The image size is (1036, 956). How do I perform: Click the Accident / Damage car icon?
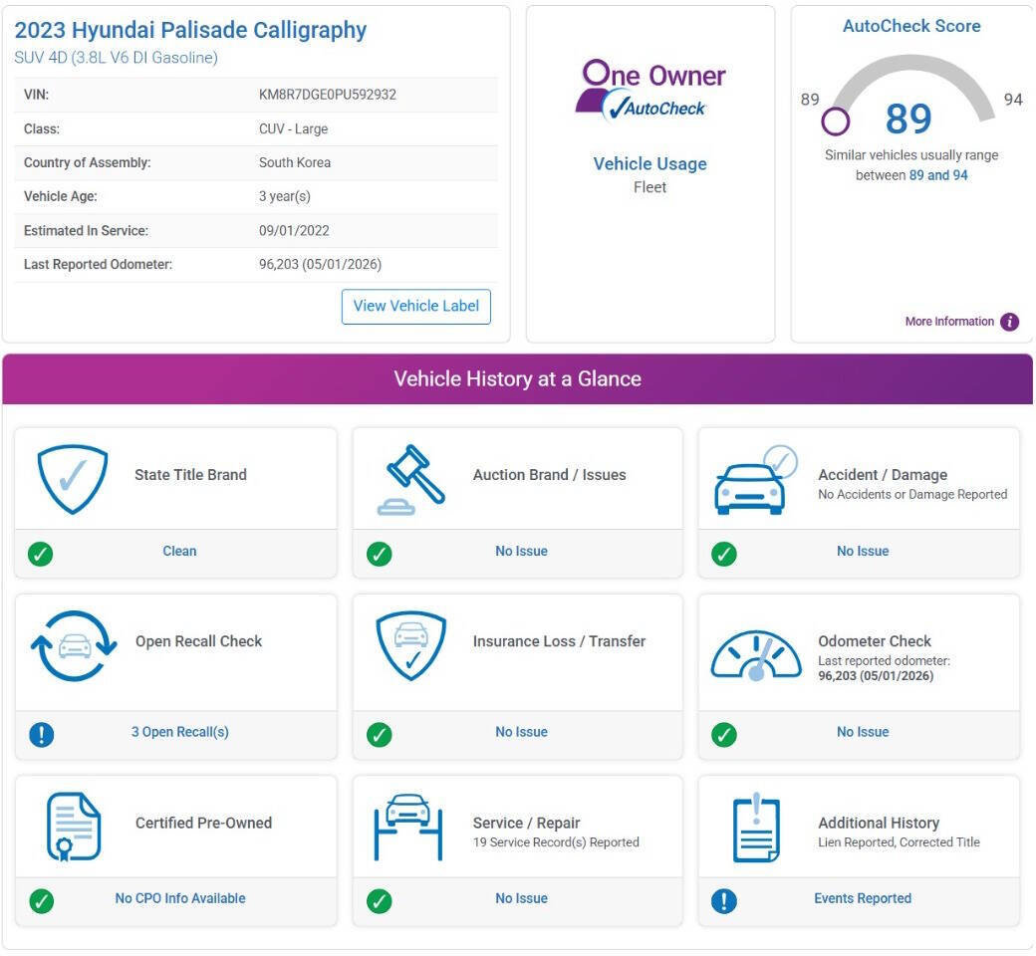coord(756,480)
